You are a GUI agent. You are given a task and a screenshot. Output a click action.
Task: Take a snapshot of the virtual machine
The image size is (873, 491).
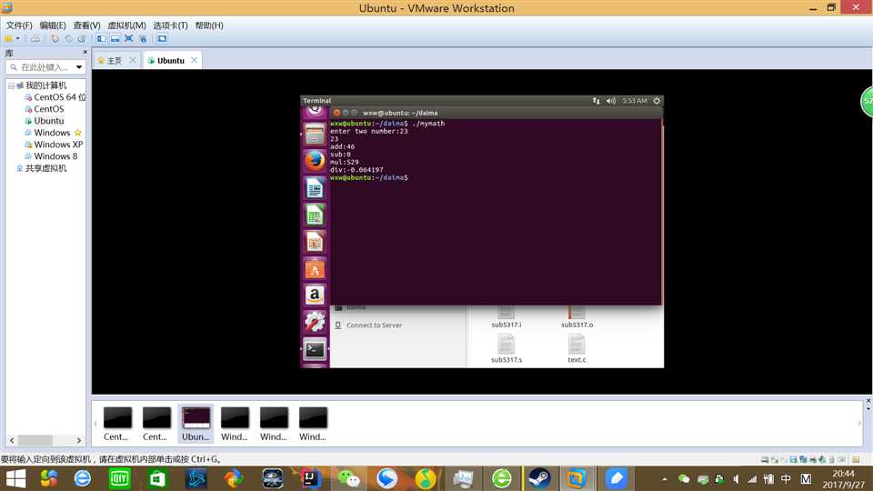coord(55,39)
